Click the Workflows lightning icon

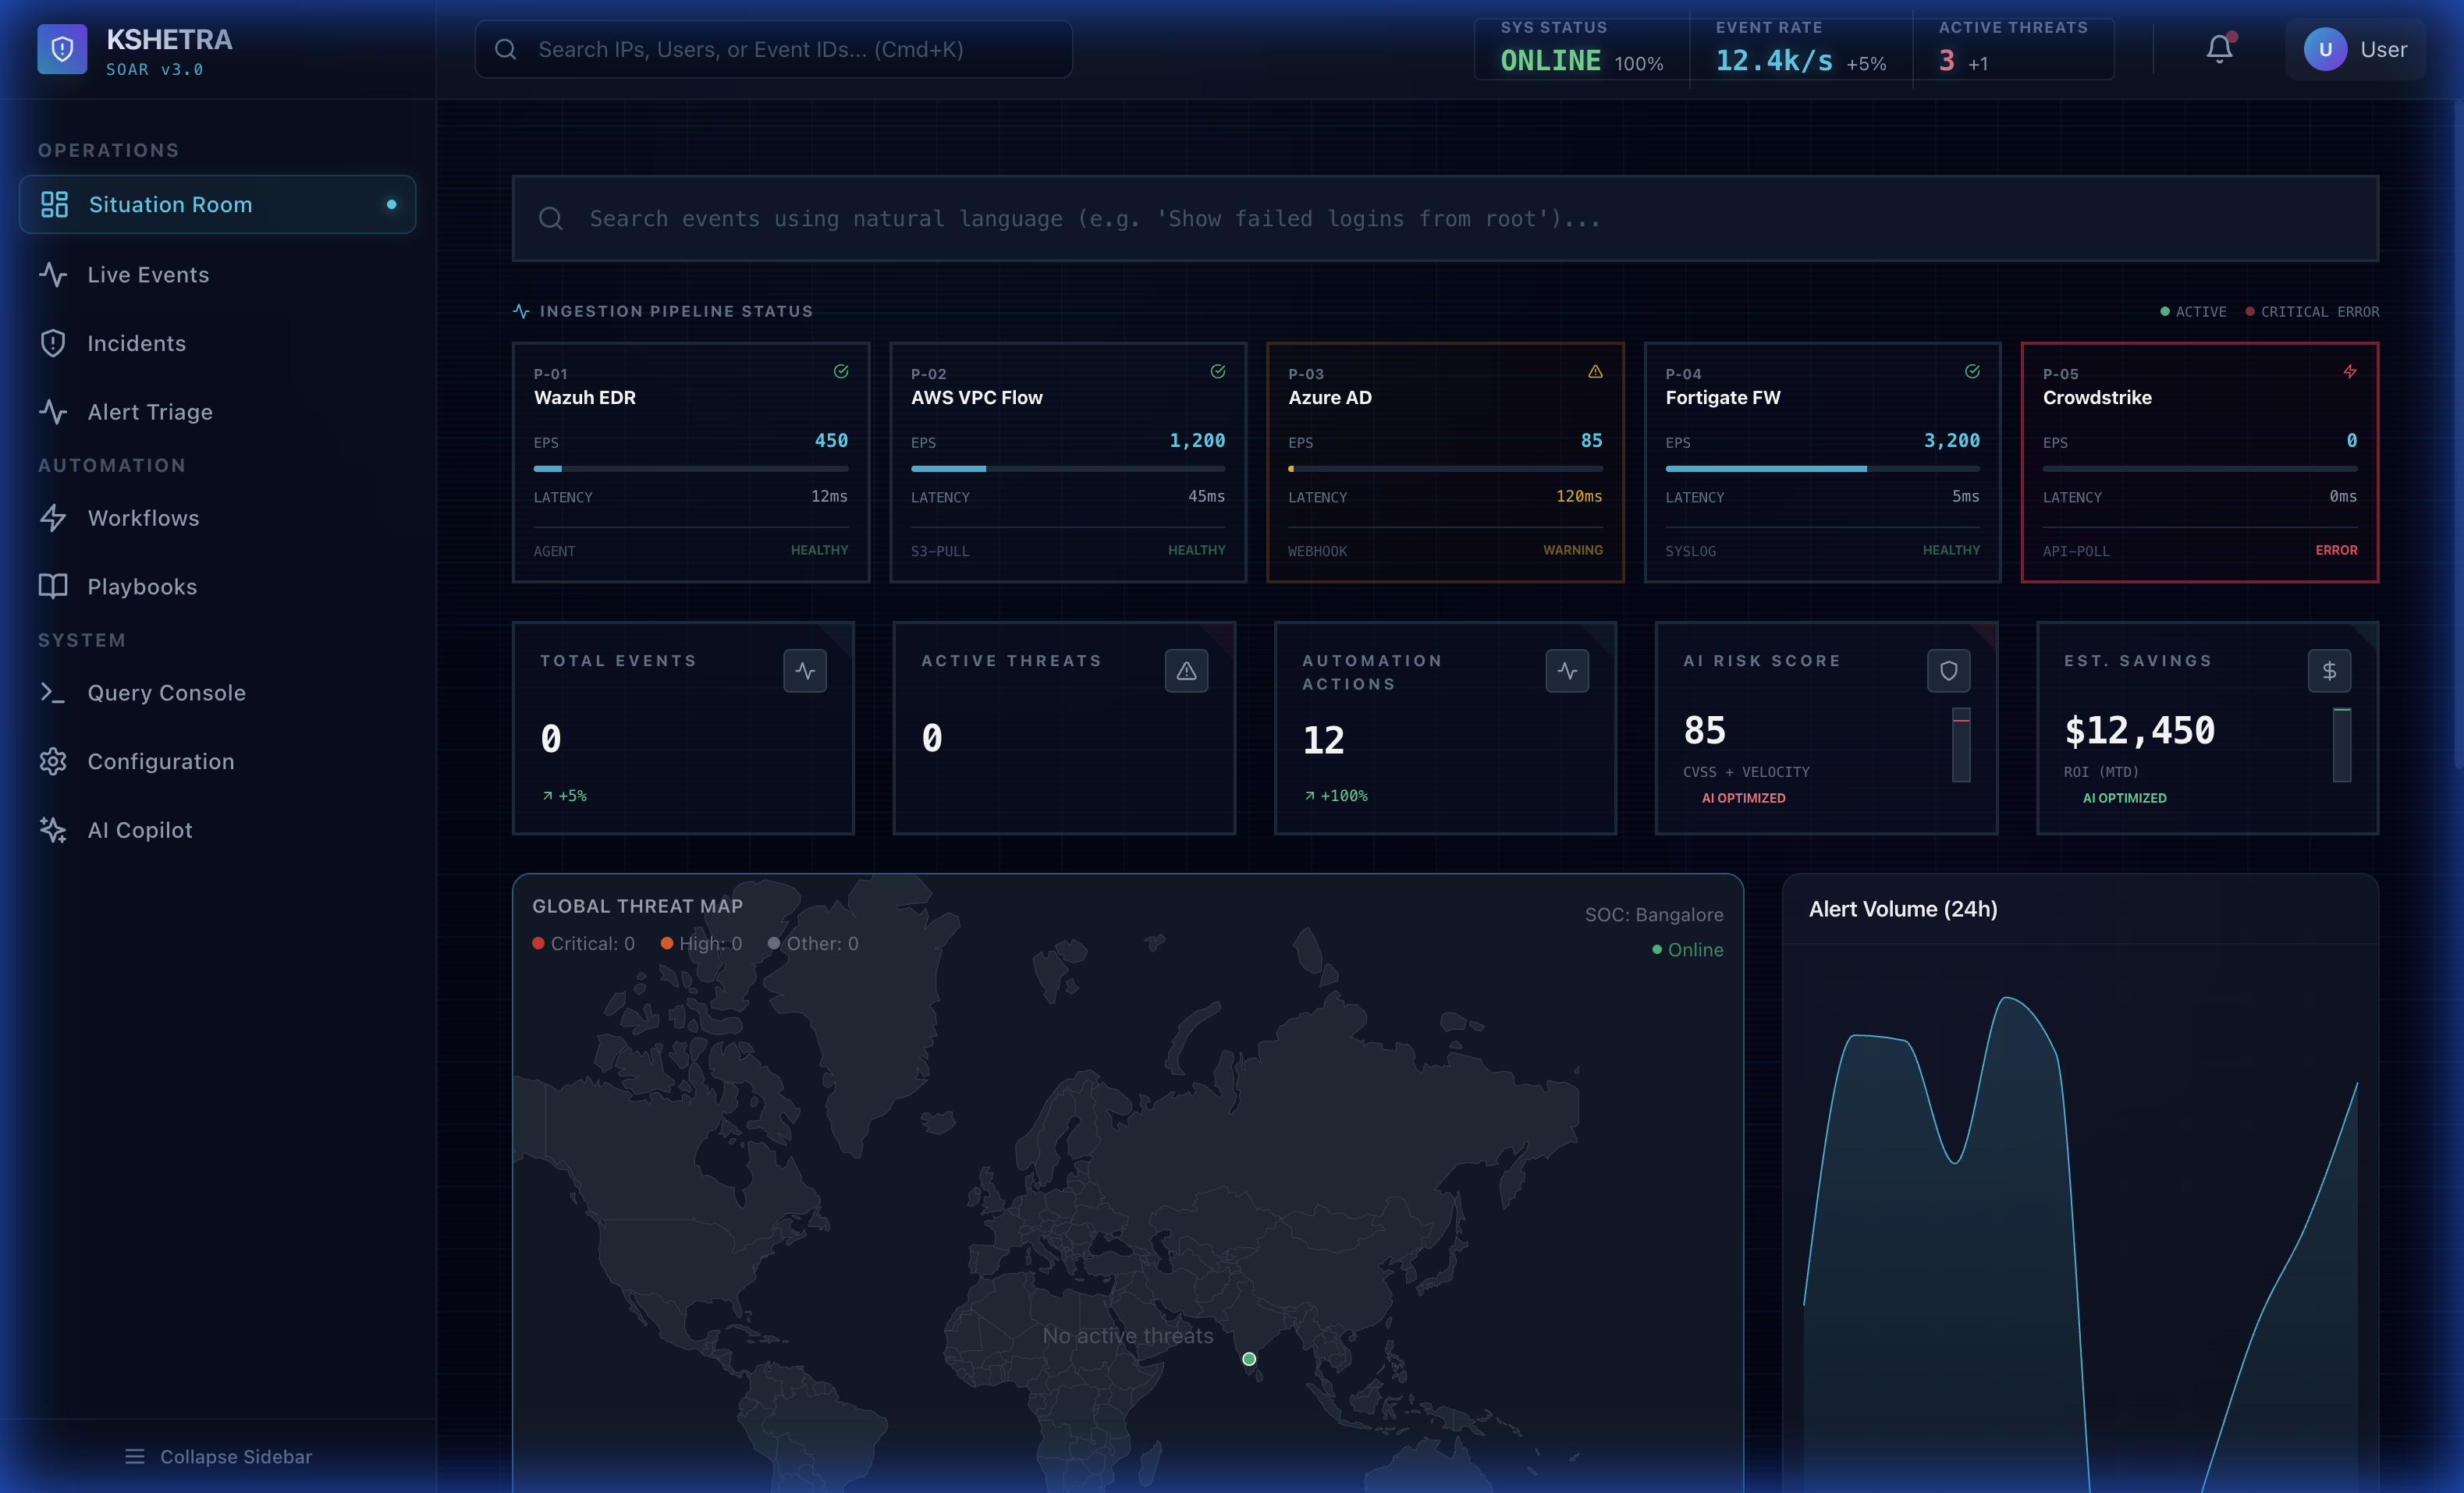click(53, 518)
